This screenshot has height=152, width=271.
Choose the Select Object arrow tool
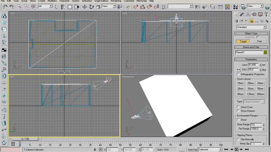click(56, 7)
